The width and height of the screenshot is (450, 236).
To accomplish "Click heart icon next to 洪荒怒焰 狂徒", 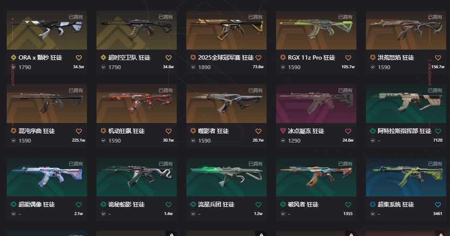I will tap(438, 58).
